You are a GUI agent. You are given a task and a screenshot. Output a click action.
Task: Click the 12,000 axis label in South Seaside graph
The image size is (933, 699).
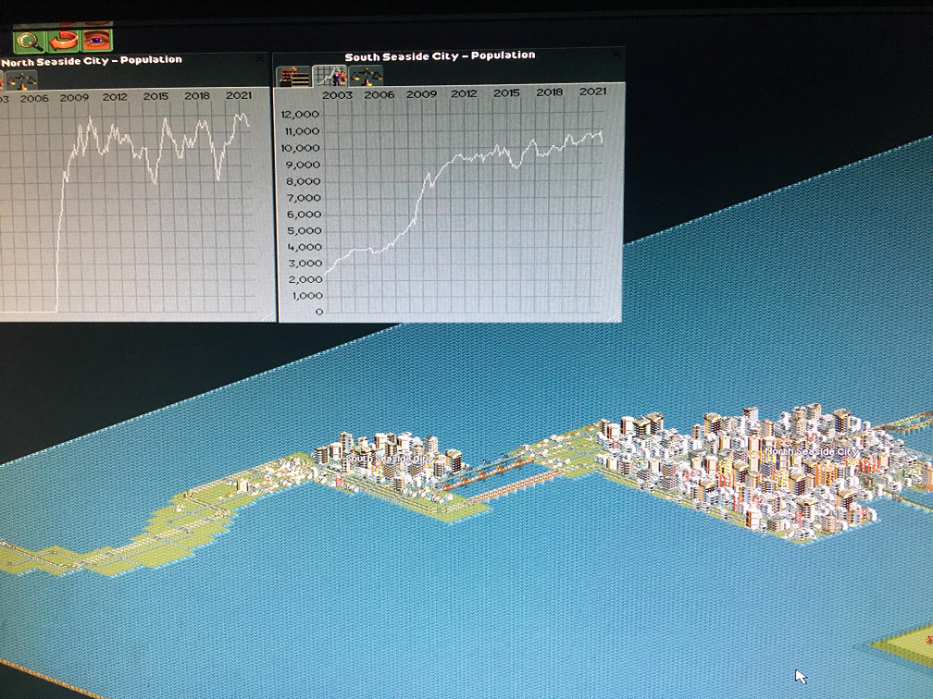[299, 114]
